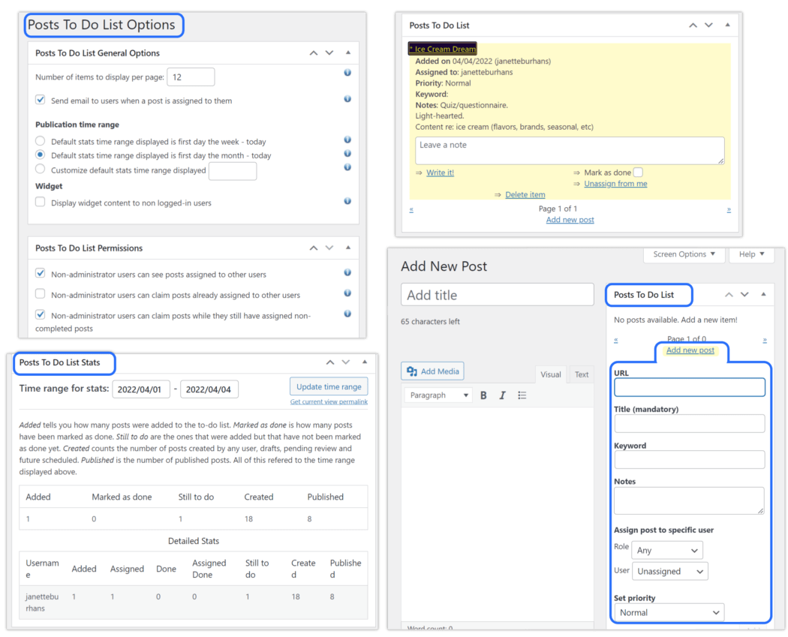This screenshot has height=637, width=788.
Task: Collapse Ice Cream Dream widget with triangle toggle
Action: pos(727,25)
